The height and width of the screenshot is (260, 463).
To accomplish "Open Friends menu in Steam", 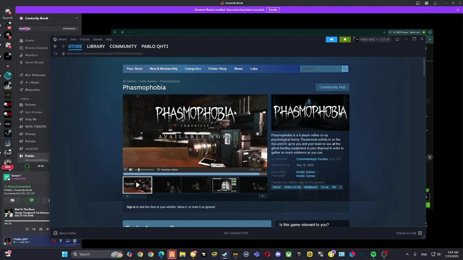I will (x=85, y=39).
